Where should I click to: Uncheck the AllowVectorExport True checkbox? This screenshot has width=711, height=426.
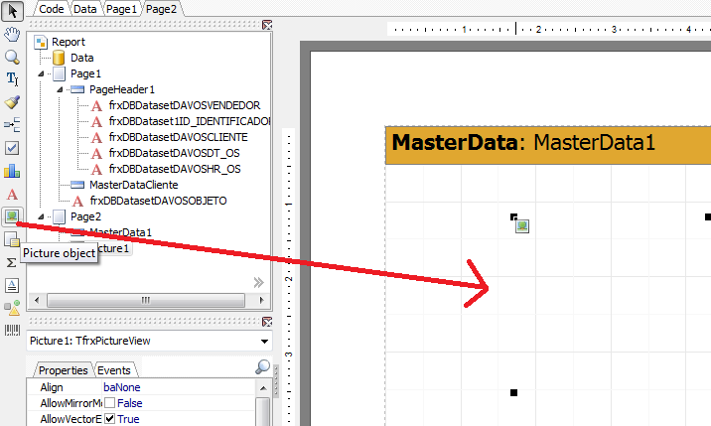[110, 420]
